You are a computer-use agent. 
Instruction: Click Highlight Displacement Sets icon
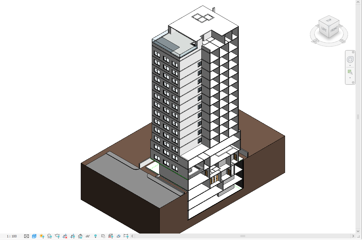[x=119, y=236]
